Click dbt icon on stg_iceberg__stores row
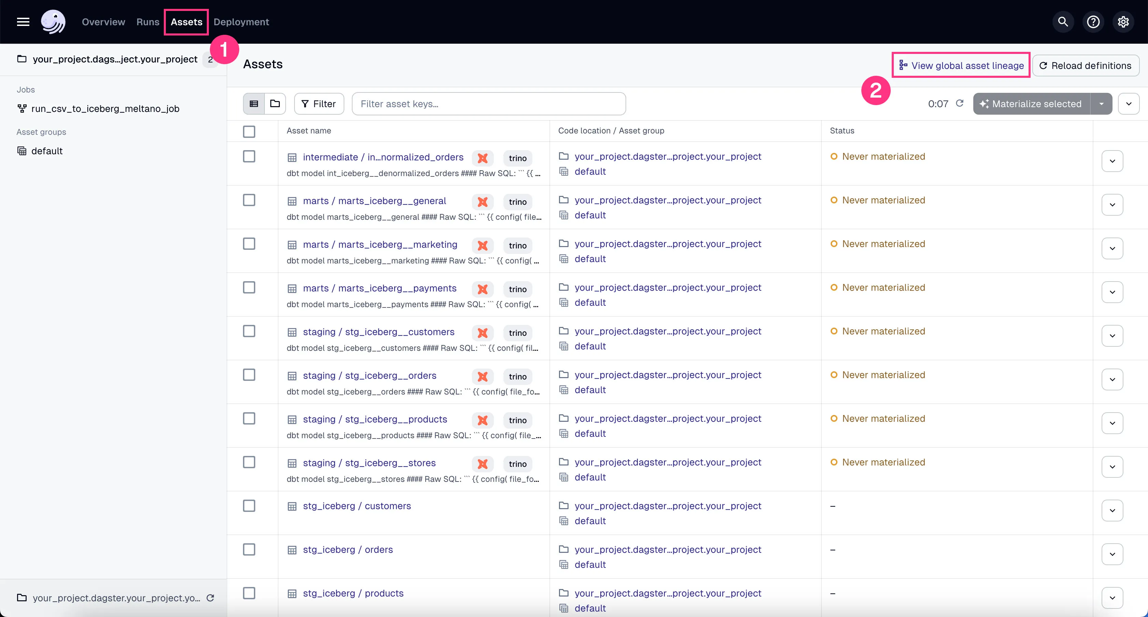The height and width of the screenshot is (617, 1148). [483, 464]
